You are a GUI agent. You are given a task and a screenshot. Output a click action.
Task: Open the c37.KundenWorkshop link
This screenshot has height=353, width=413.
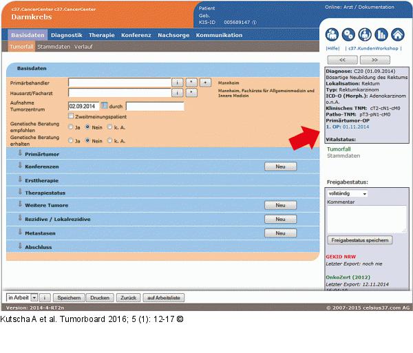(373, 48)
